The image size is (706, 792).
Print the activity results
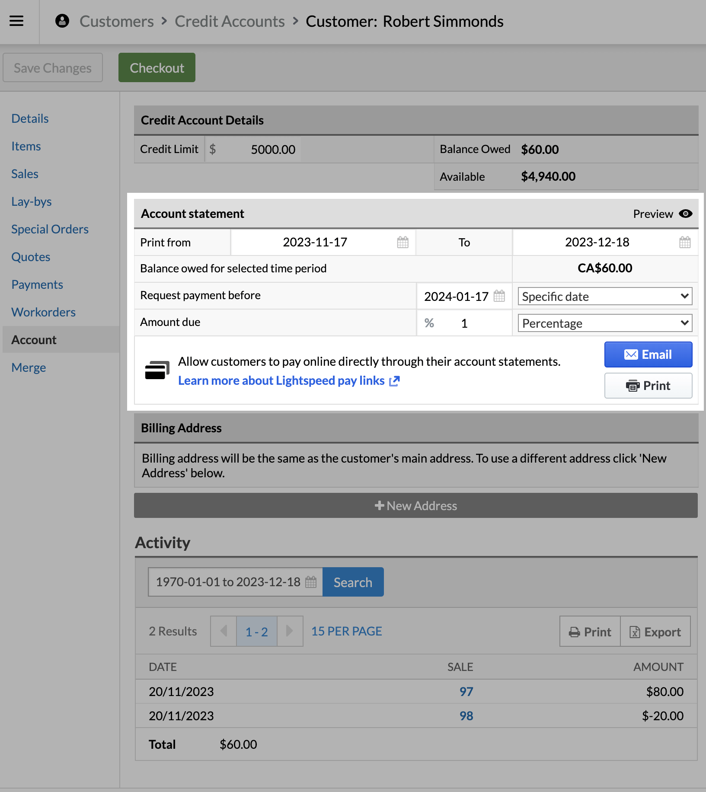(589, 631)
